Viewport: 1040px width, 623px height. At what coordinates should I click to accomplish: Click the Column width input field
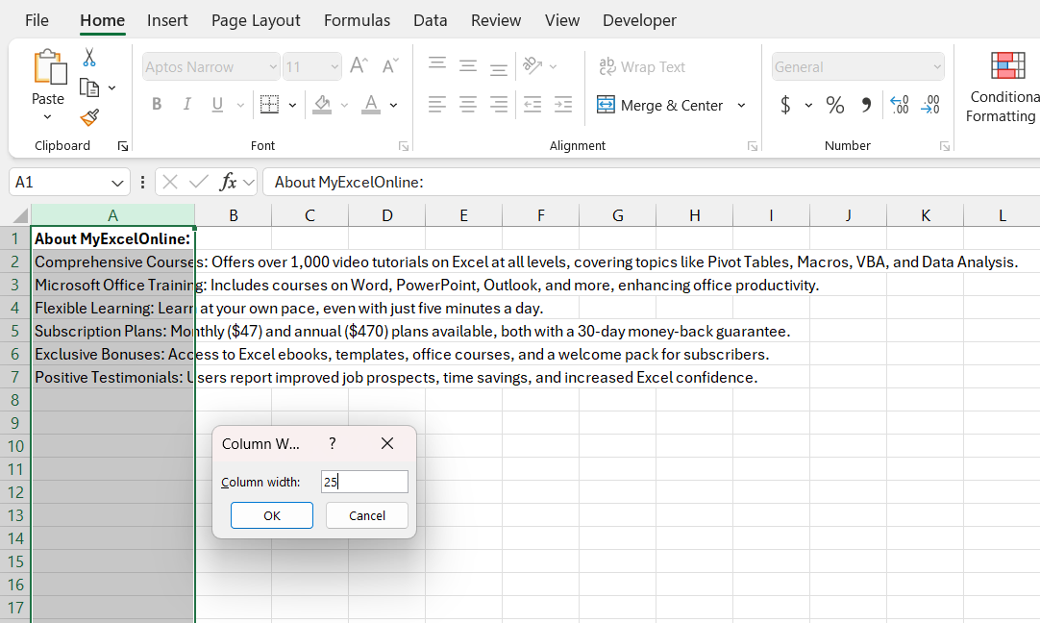click(364, 482)
